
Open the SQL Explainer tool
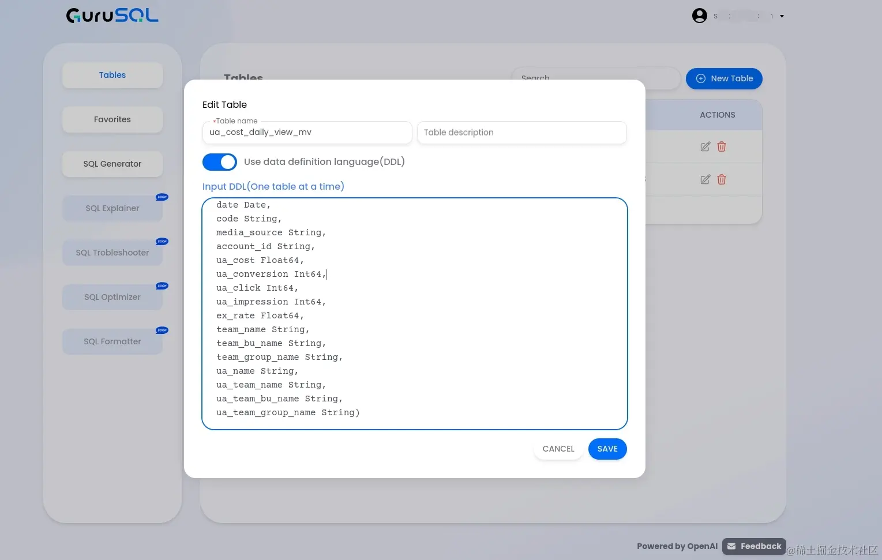(112, 208)
